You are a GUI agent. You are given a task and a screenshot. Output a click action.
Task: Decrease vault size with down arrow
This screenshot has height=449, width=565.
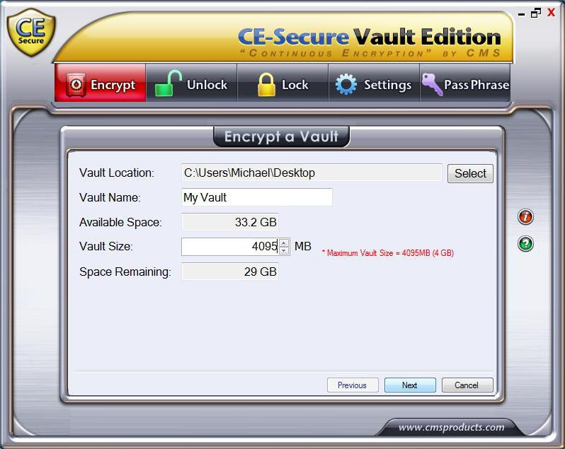click(x=284, y=251)
